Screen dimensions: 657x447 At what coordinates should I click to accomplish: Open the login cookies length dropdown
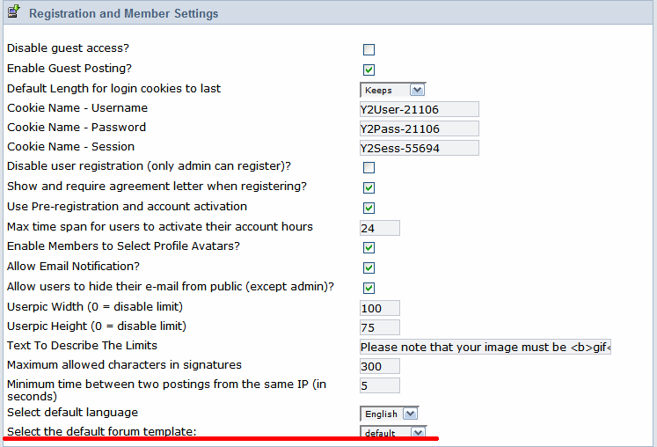point(392,90)
